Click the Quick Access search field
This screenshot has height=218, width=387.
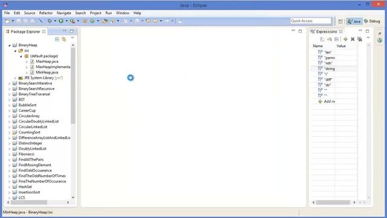[x=310, y=21]
